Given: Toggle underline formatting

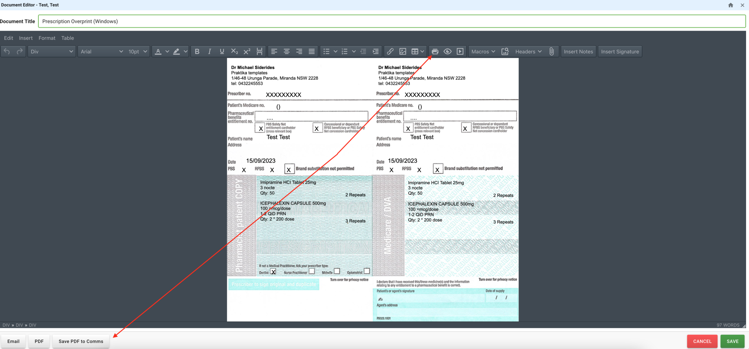Looking at the screenshot, I should [x=222, y=51].
